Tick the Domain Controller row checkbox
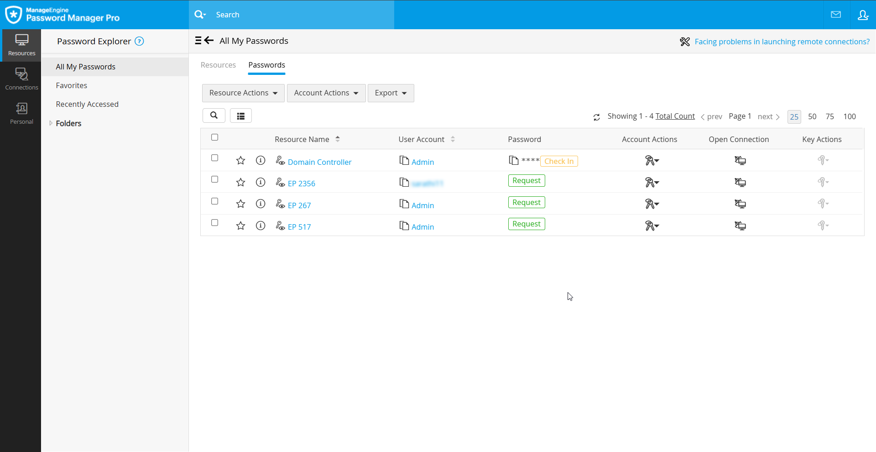This screenshot has height=452, width=876. [x=215, y=158]
